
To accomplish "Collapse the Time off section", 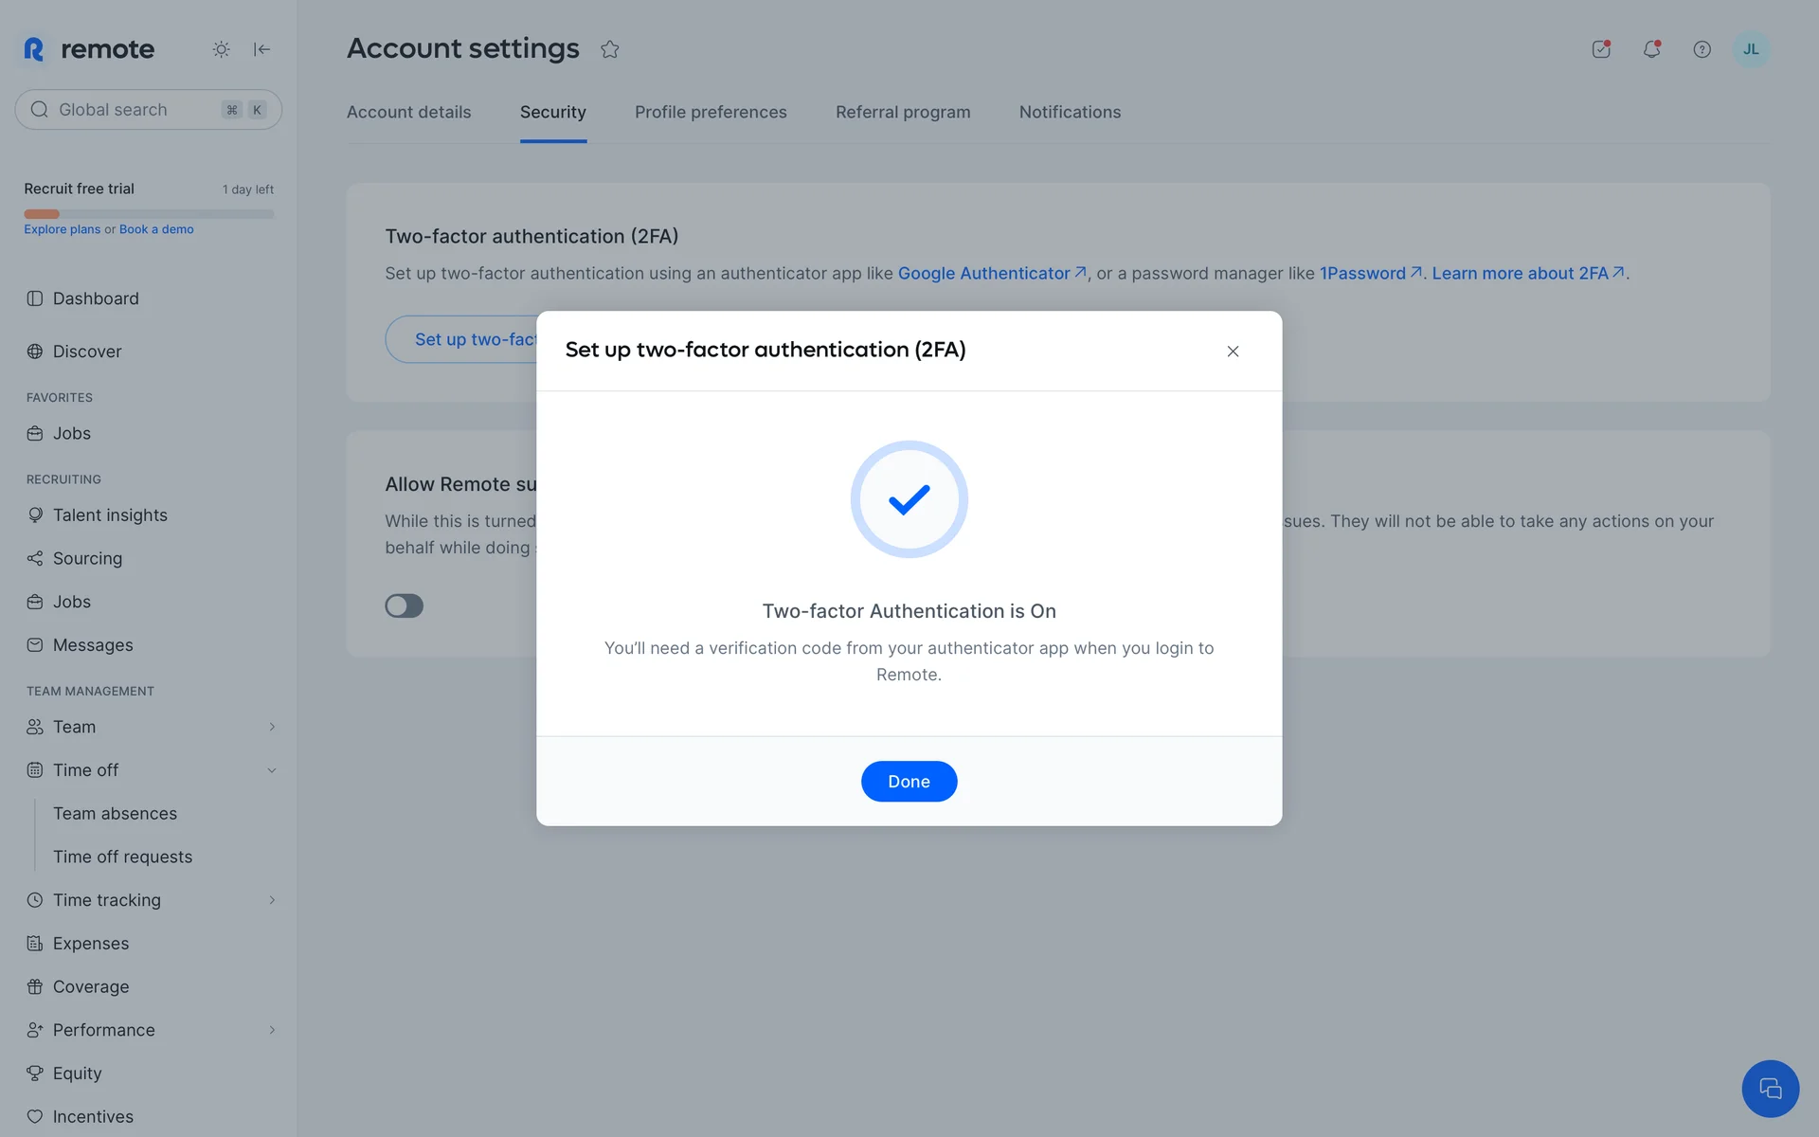I will point(272,770).
